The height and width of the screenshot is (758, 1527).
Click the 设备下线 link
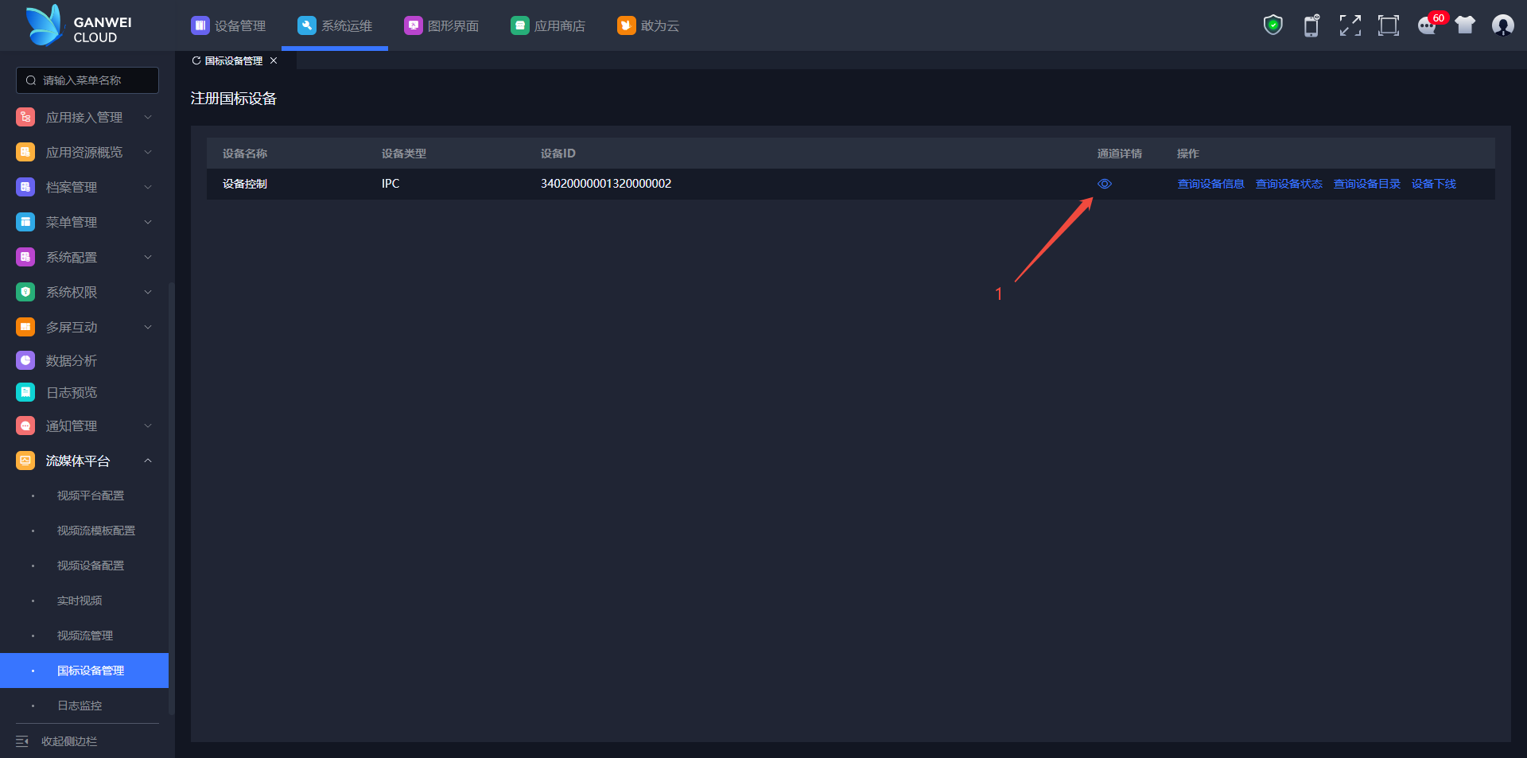click(x=1433, y=184)
